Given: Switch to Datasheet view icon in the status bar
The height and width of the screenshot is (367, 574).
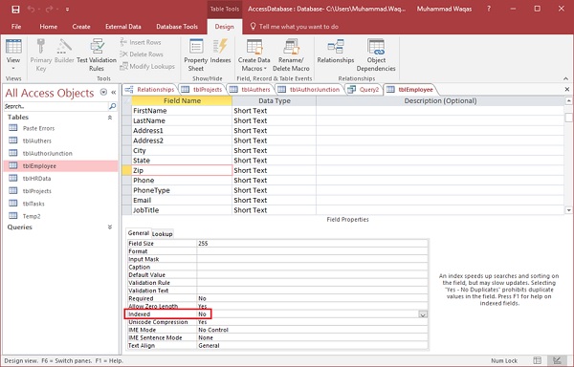Looking at the screenshot, I should 538,360.
